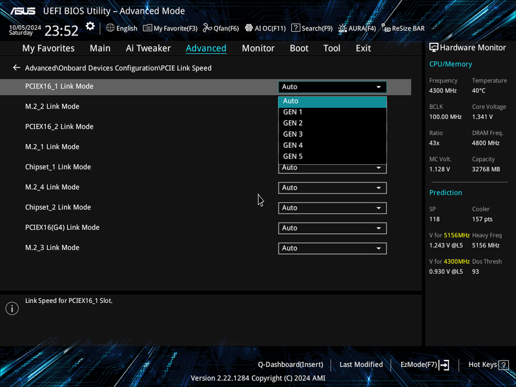Open the Ai Tweaker tab
Viewport: 516px width, 387px height.
point(148,48)
